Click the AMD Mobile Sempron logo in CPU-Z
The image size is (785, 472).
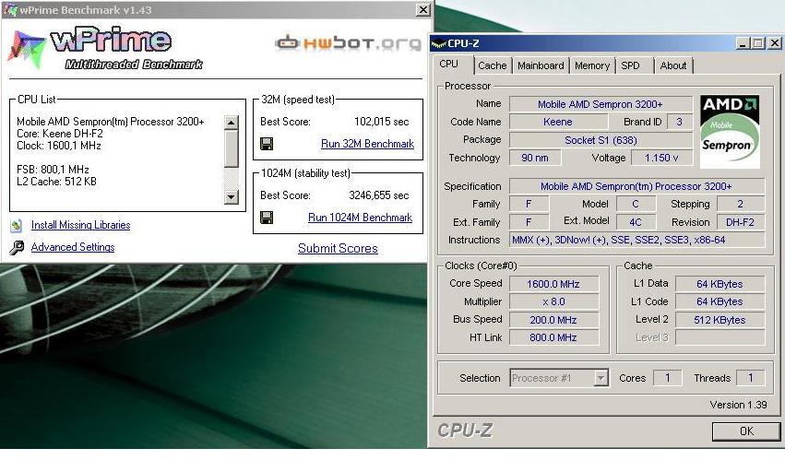(x=730, y=132)
